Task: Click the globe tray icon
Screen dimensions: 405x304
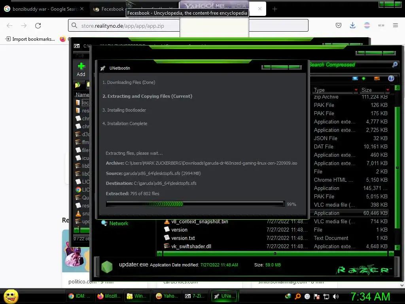Action: click(288, 296)
